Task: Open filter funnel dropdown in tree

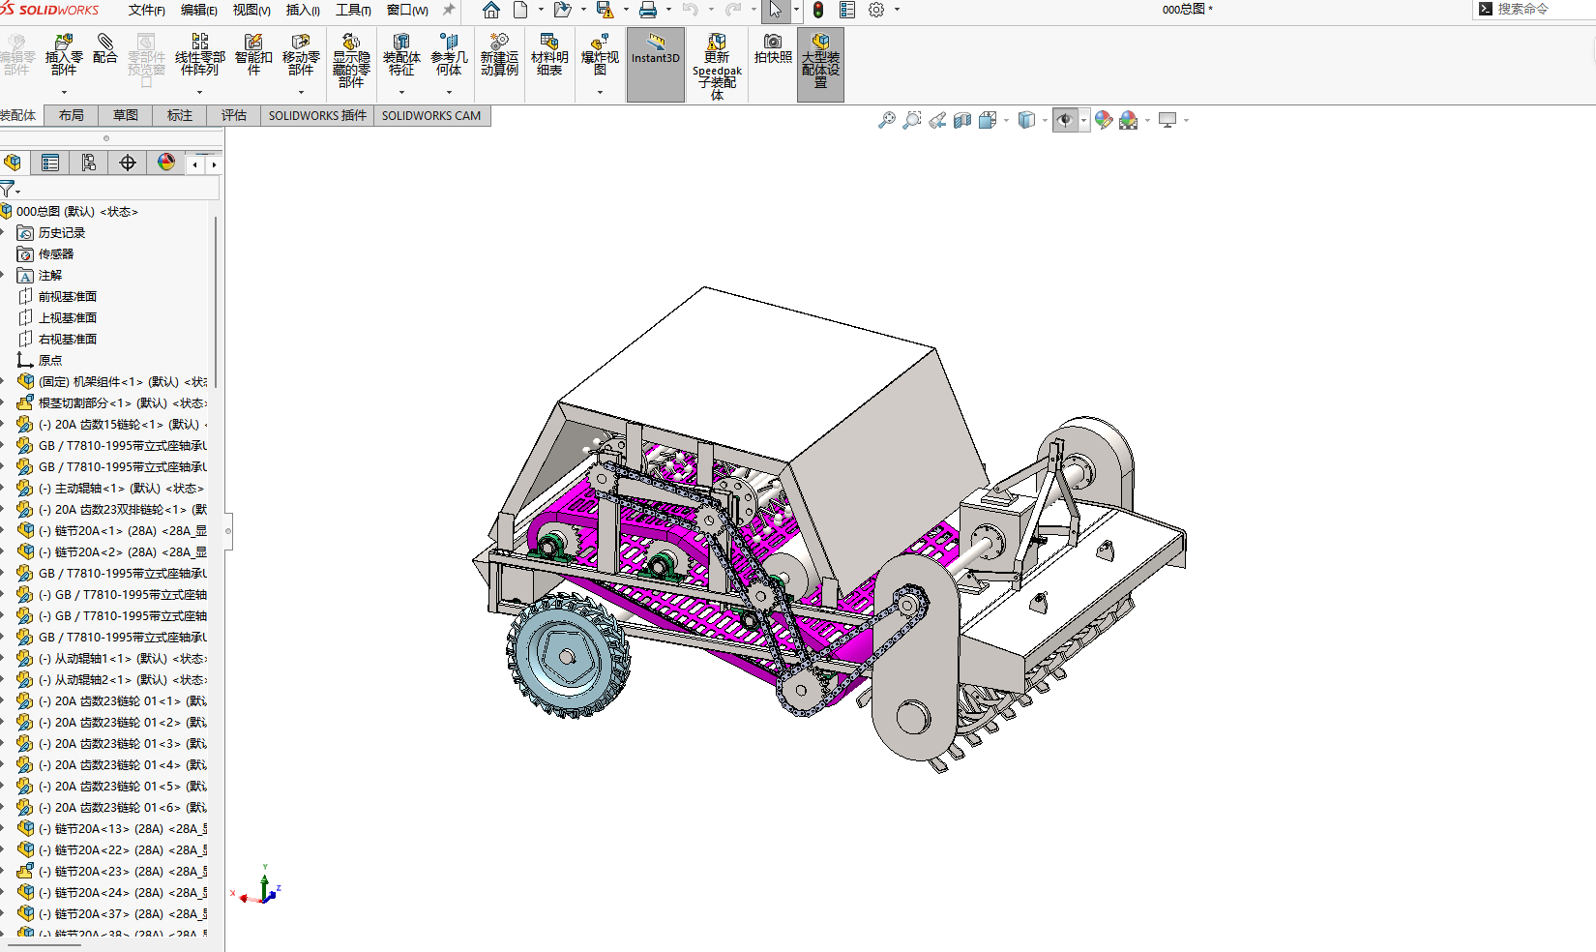Action: point(10,189)
